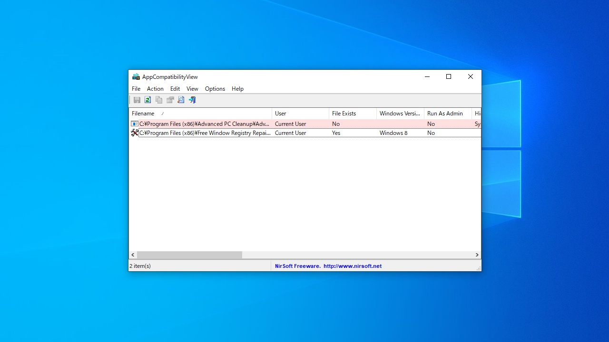609x342 pixels.
Task: Sort by the Filename column header
Action: tap(200, 114)
